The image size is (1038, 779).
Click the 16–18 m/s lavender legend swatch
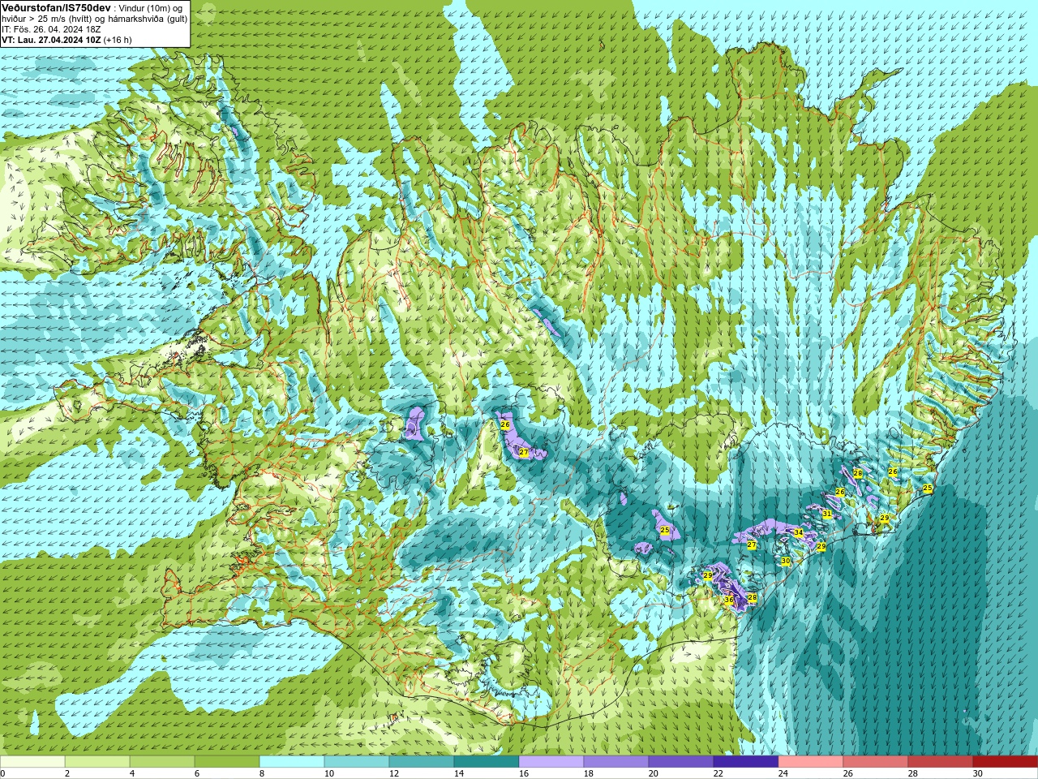[551, 762]
